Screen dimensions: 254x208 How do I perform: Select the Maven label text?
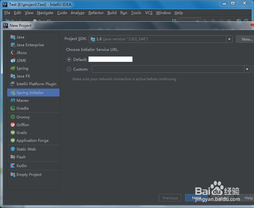click(23, 100)
